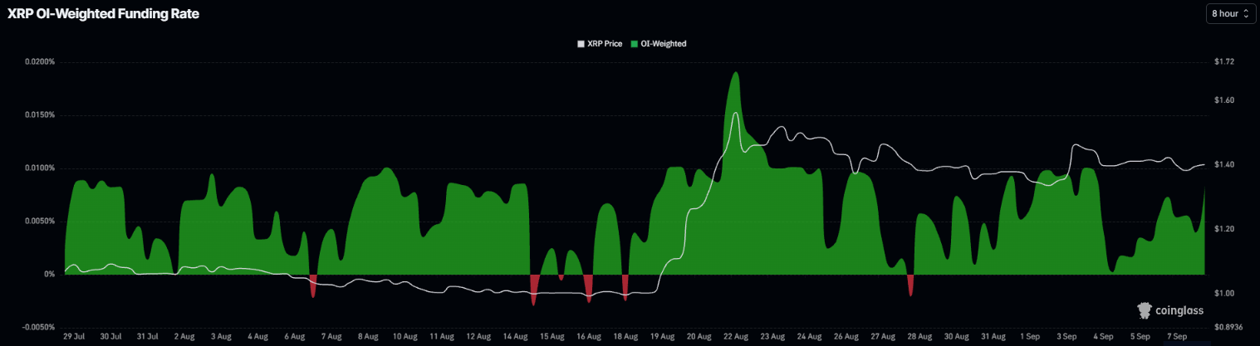Click the 0.0200% left axis label
Image resolution: width=1260 pixels, height=346 pixels.
(x=40, y=62)
